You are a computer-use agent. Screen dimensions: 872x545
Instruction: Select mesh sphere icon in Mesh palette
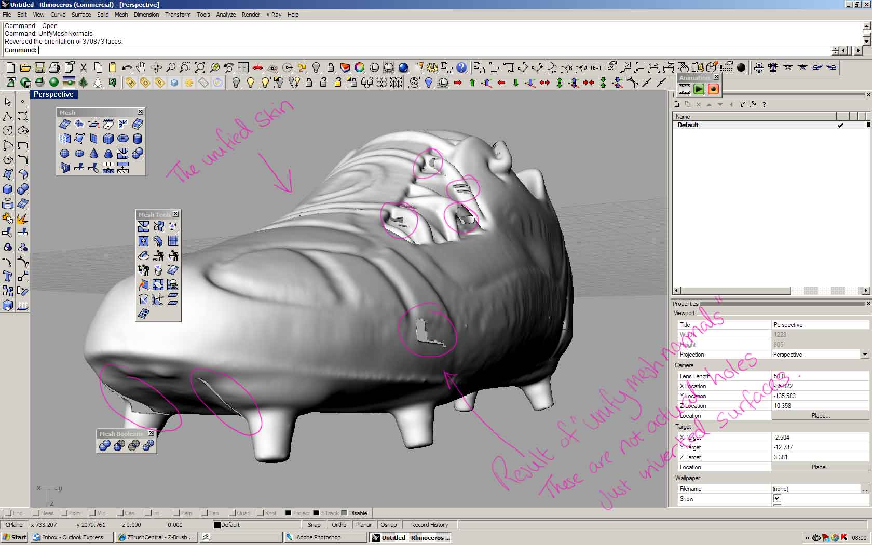[64, 154]
